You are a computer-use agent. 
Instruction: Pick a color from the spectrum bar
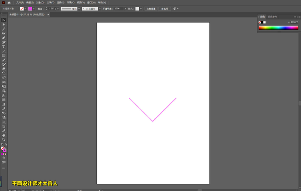coord(277,28)
